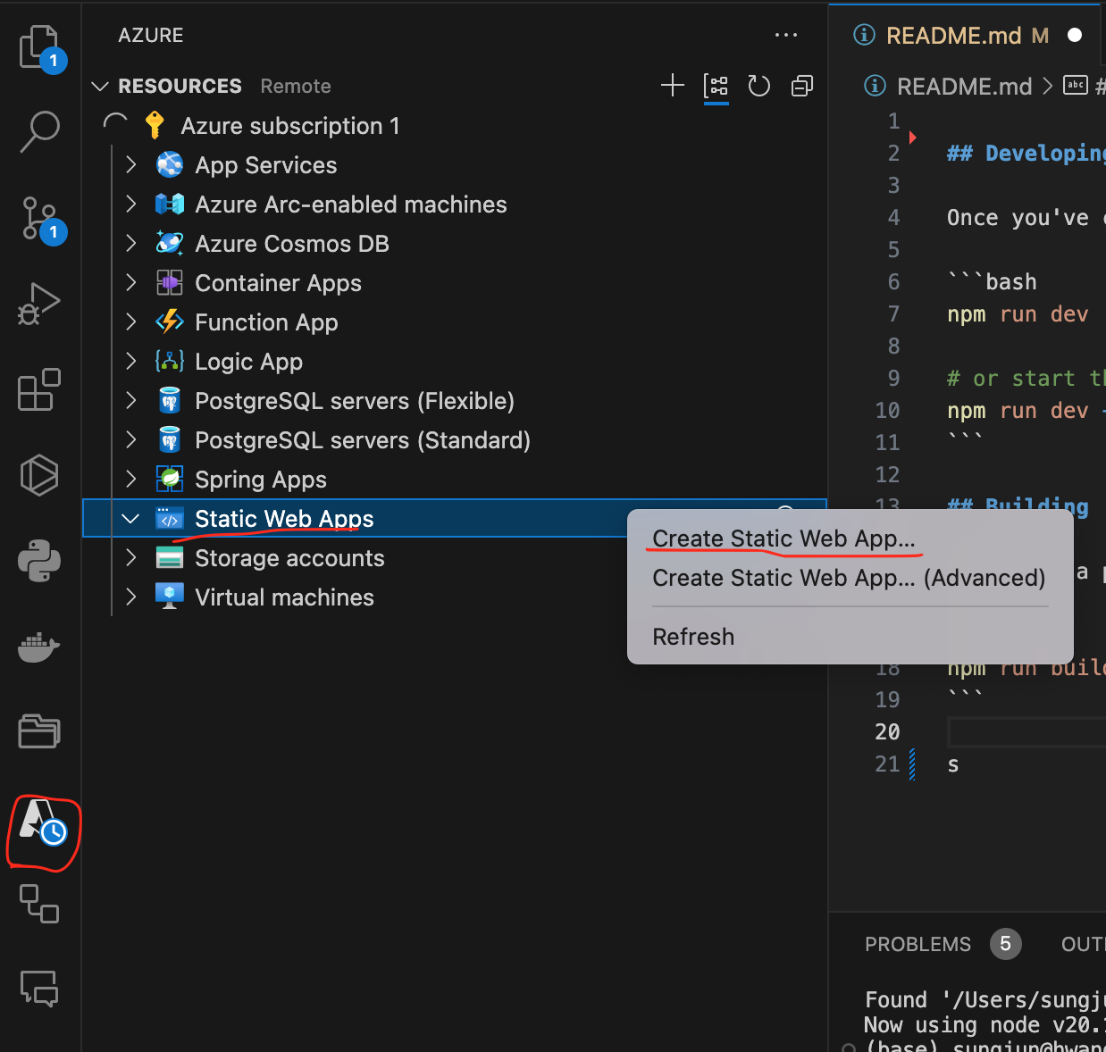Image resolution: width=1106 pixels, height=1052 pixels.
Task: Expand the App Services node
Action: pos(131,164)
